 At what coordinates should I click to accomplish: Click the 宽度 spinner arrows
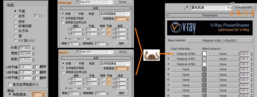click(x=33, y=53)
